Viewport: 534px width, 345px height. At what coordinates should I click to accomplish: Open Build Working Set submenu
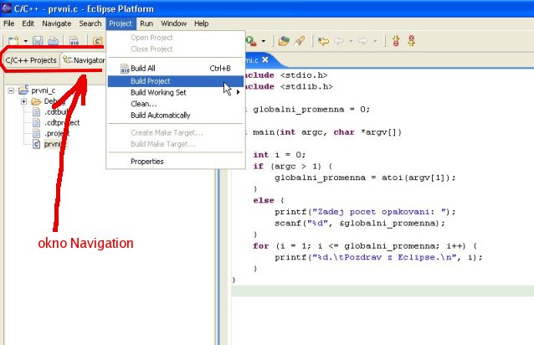[176, 92]
